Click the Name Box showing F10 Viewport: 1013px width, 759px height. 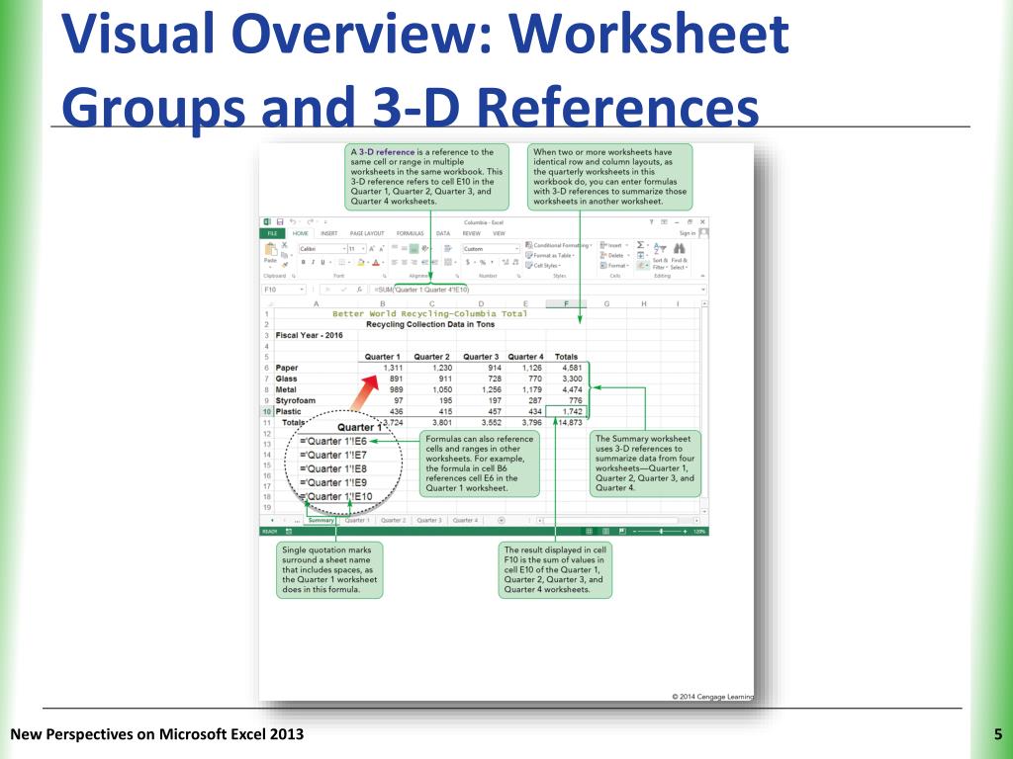tap(284, 290)
